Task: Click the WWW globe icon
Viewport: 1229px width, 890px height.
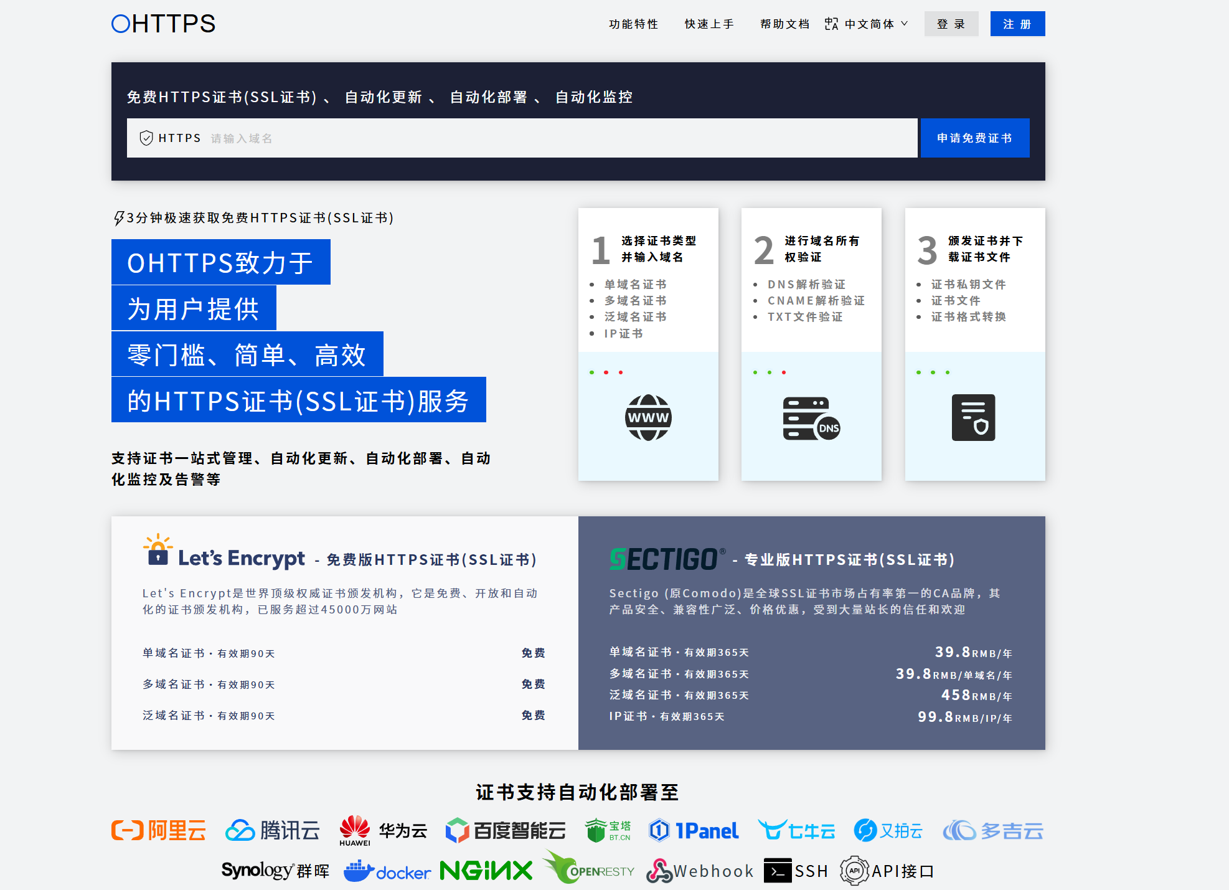Action: point(647,417)
